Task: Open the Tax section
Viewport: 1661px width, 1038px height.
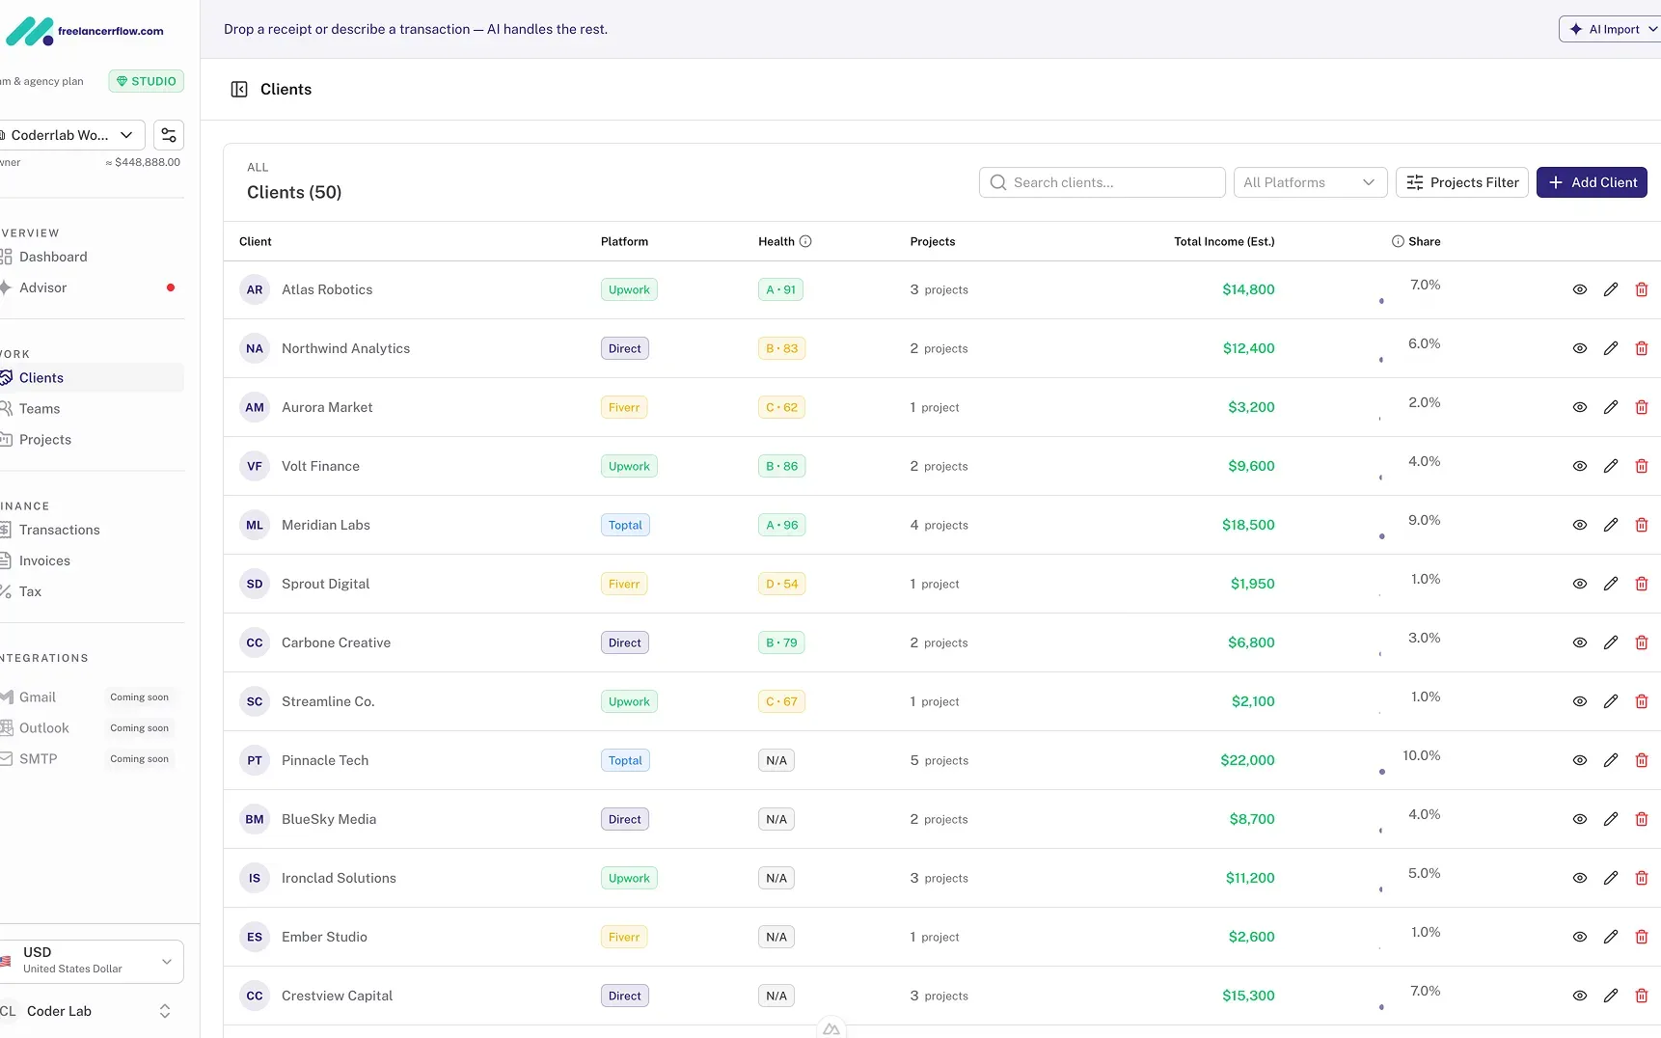Action: click(x=29, y=591)
